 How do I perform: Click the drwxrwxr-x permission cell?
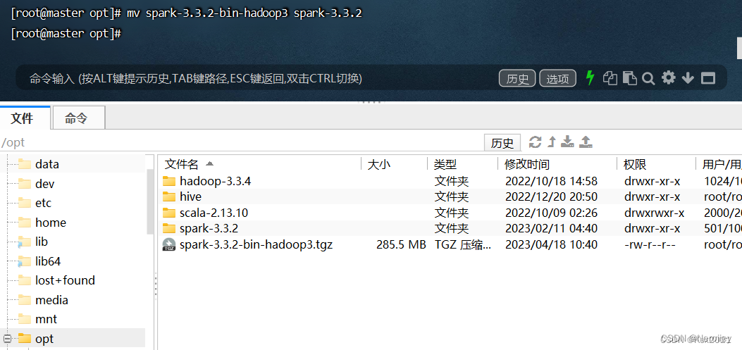pyautogui.click(x=655, y=213)
